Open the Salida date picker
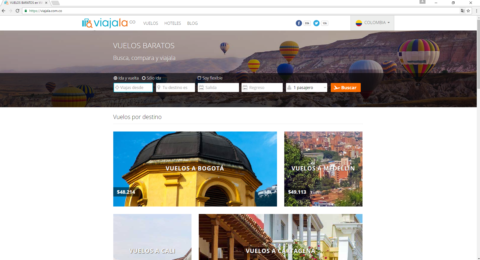 [218, 87]
